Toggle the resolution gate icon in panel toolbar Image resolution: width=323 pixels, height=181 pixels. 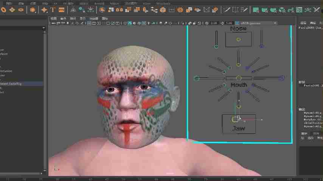tap(99, 23)
